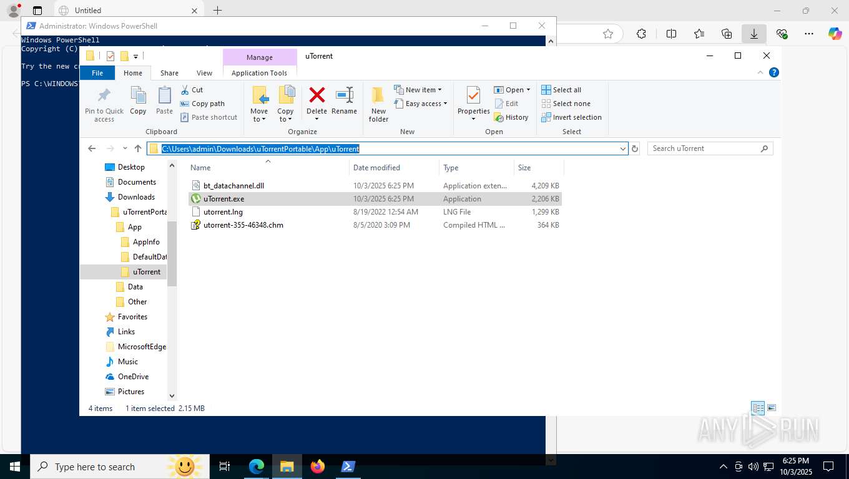This screenshot has height=479, width=849.
Task: Click the History command
Action: tap(511, 117)
